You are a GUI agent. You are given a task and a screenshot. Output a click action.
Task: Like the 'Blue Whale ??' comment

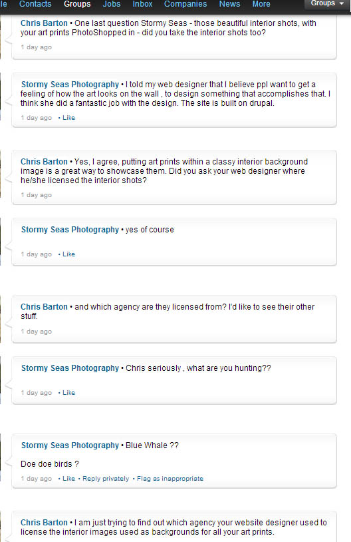(x=68, y=479)
